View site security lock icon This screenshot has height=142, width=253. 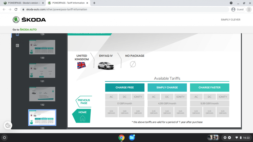23,10
